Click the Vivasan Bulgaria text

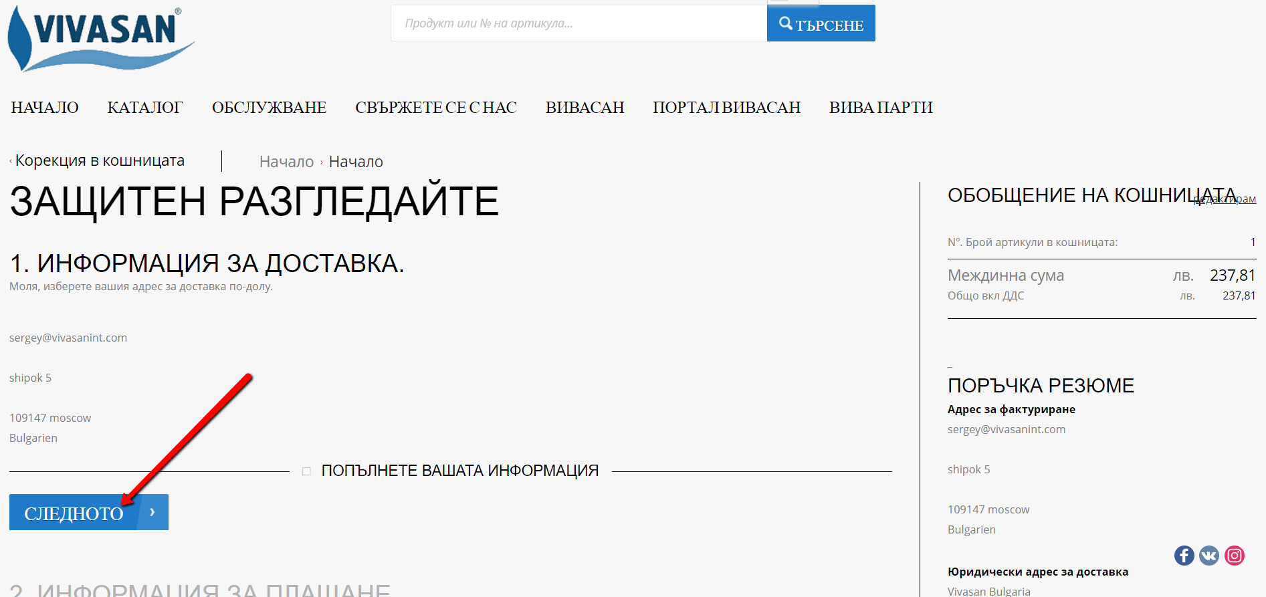coord(989,591)
